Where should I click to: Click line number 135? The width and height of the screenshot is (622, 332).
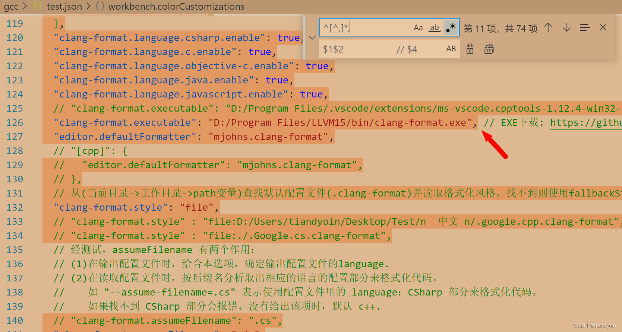15,250
